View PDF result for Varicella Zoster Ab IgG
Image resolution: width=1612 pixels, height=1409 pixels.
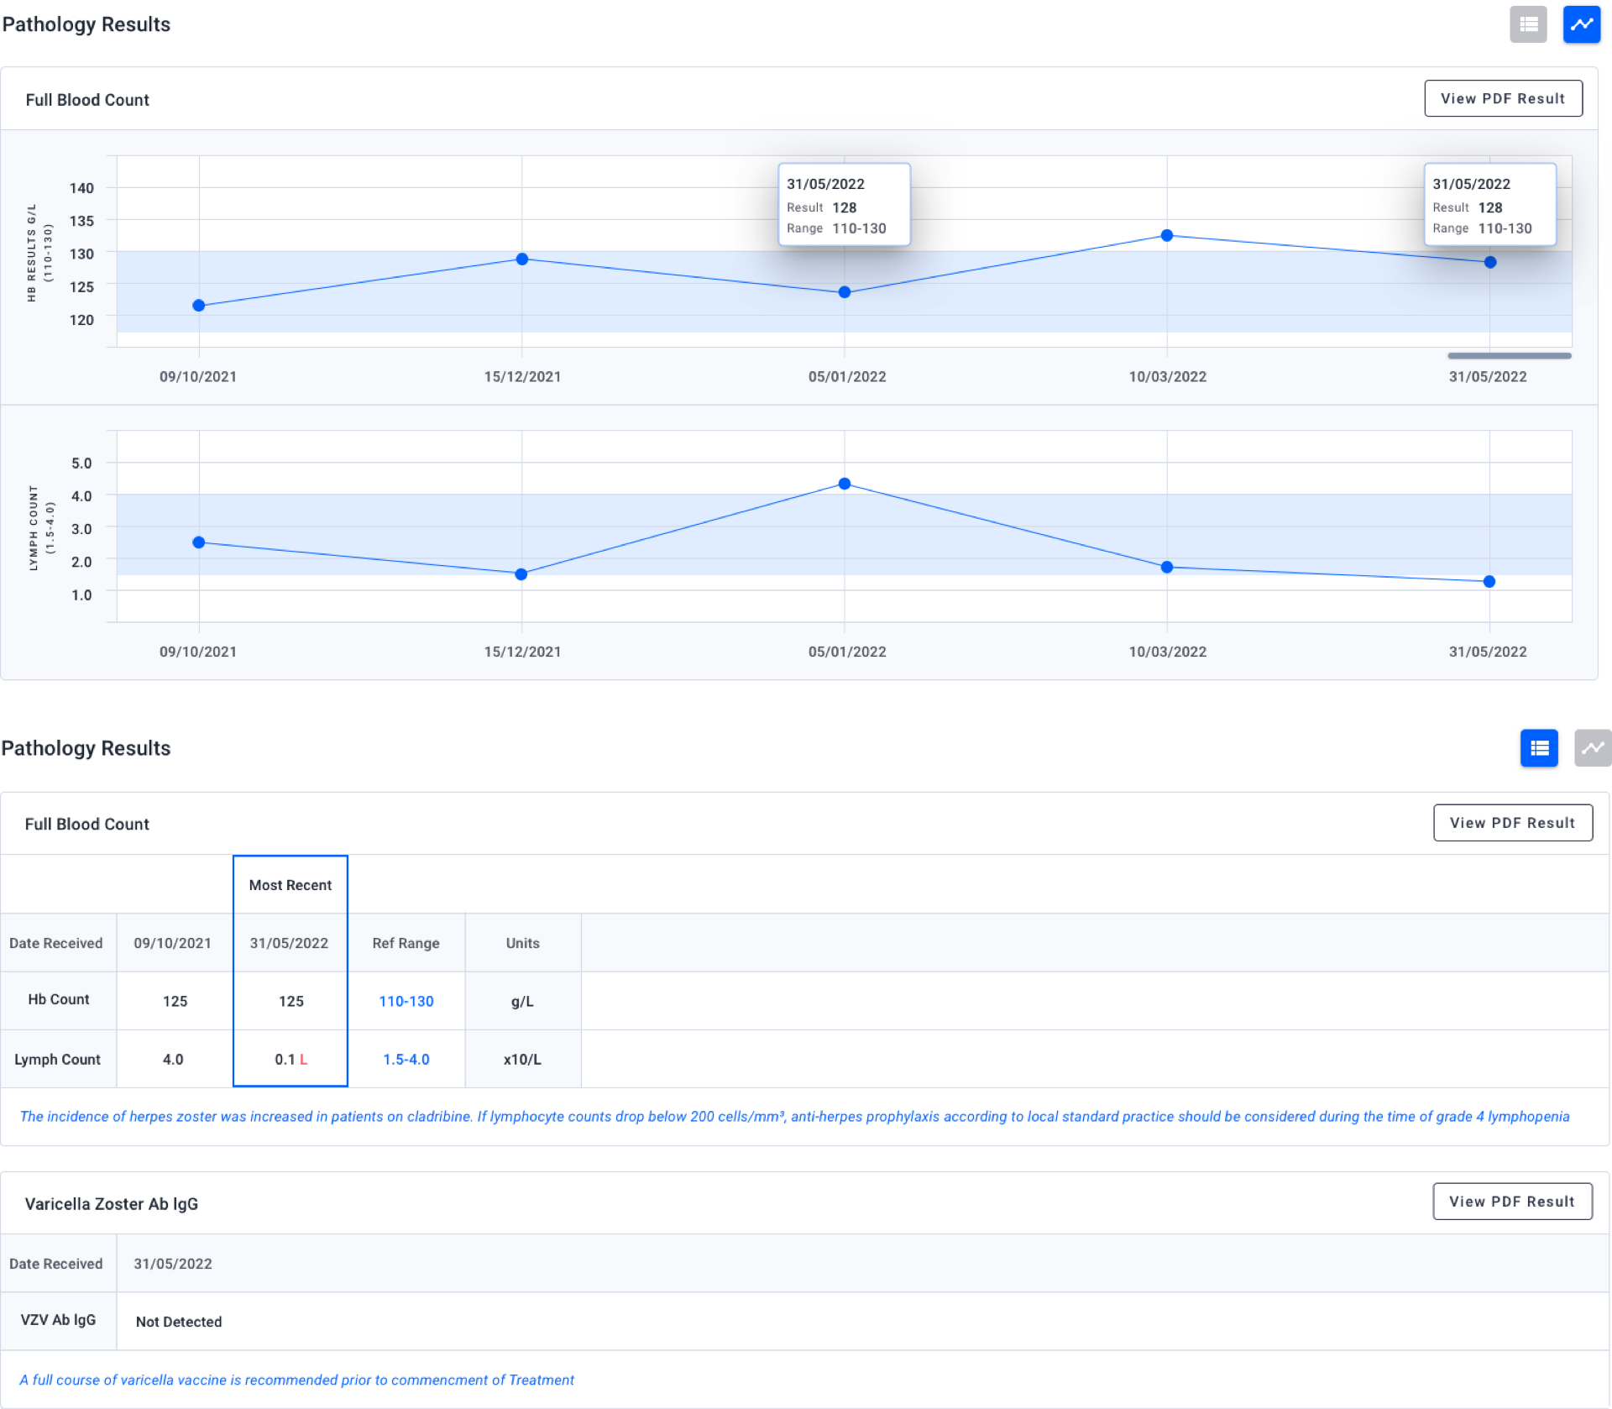(1512, 1202)
